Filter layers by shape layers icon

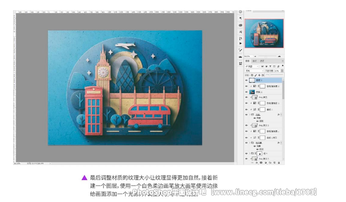(274, 66)
